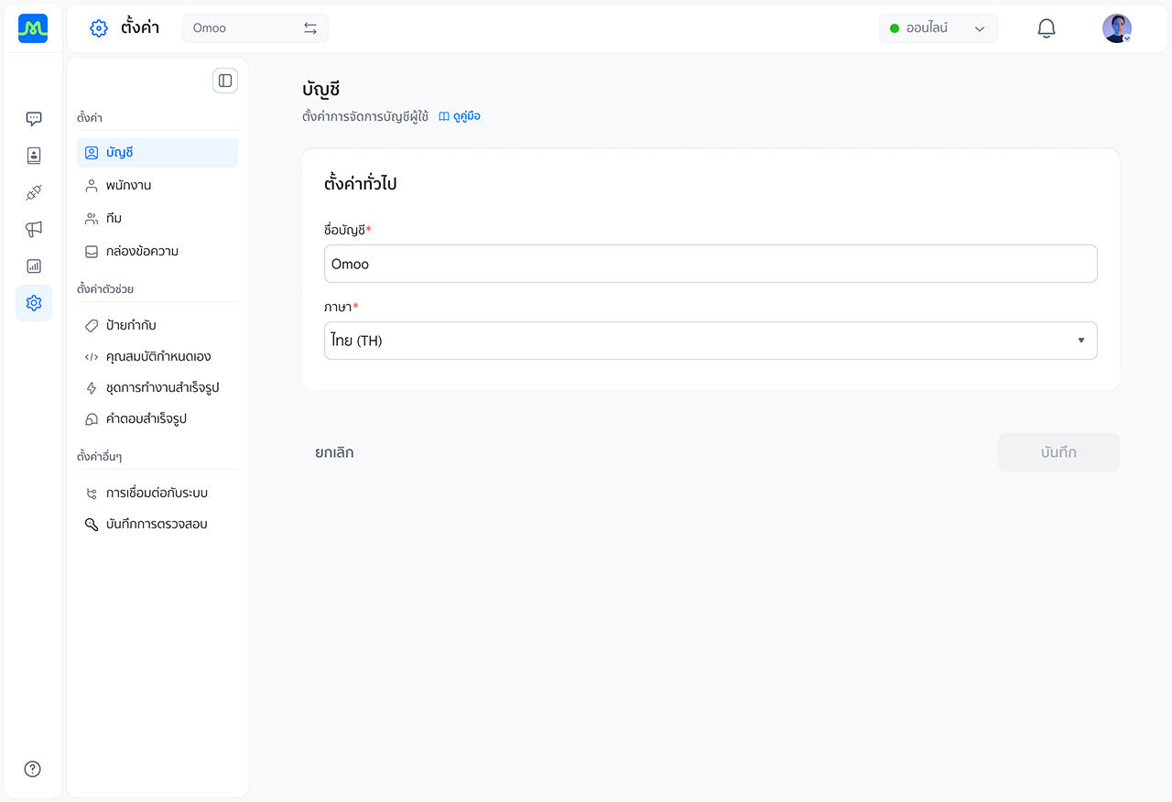Click the ยกเลิก cancel button
The image size is (1172, 802).
334,452
